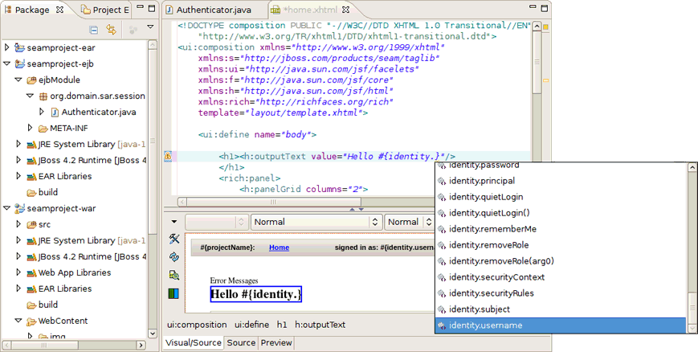Click the seamproject-ear project icon
The width and height of the screenshot is (698, 352).
point(19,47)
